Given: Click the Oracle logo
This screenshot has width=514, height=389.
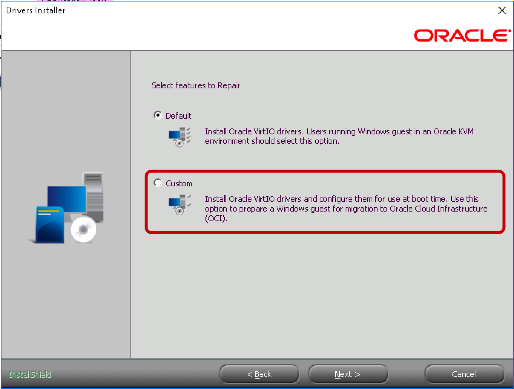Looking at the screenshot, I should tap(462, 35).
